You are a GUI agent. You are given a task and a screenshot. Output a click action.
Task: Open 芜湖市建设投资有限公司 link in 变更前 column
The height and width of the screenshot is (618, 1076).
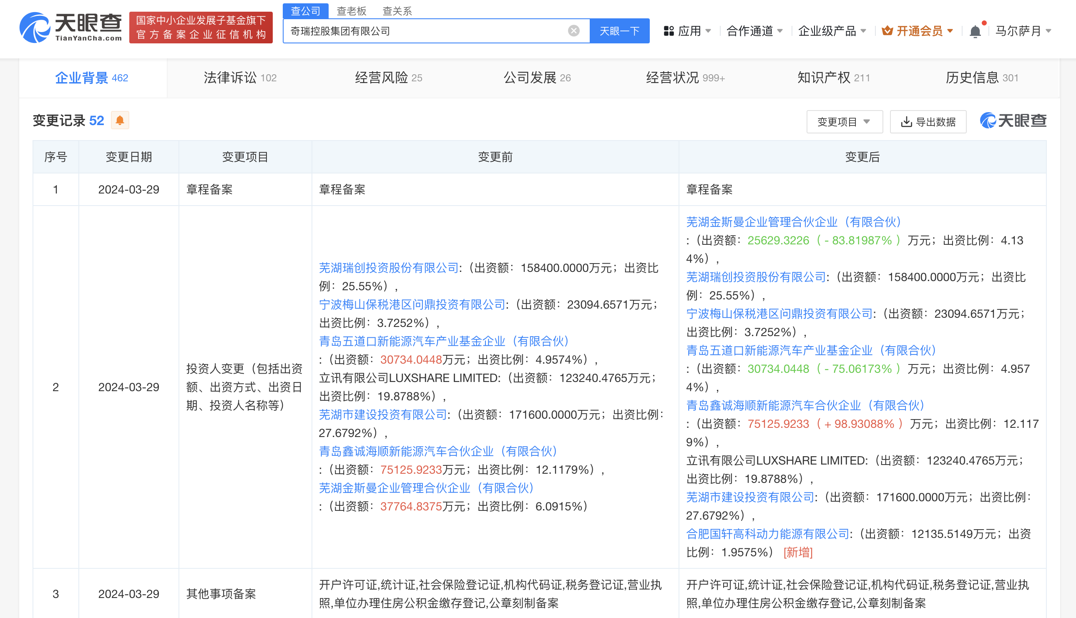(x=383, y=415)
